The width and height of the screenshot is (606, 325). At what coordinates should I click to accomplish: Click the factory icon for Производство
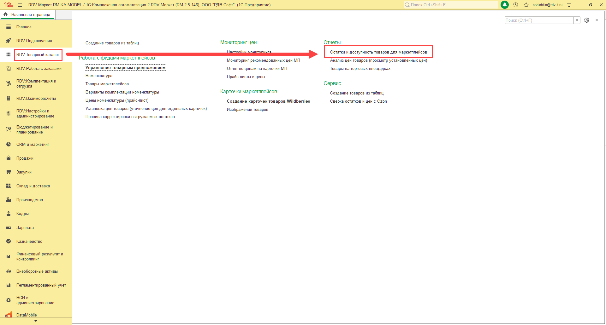pyautogui.click(x=9, y=200)
